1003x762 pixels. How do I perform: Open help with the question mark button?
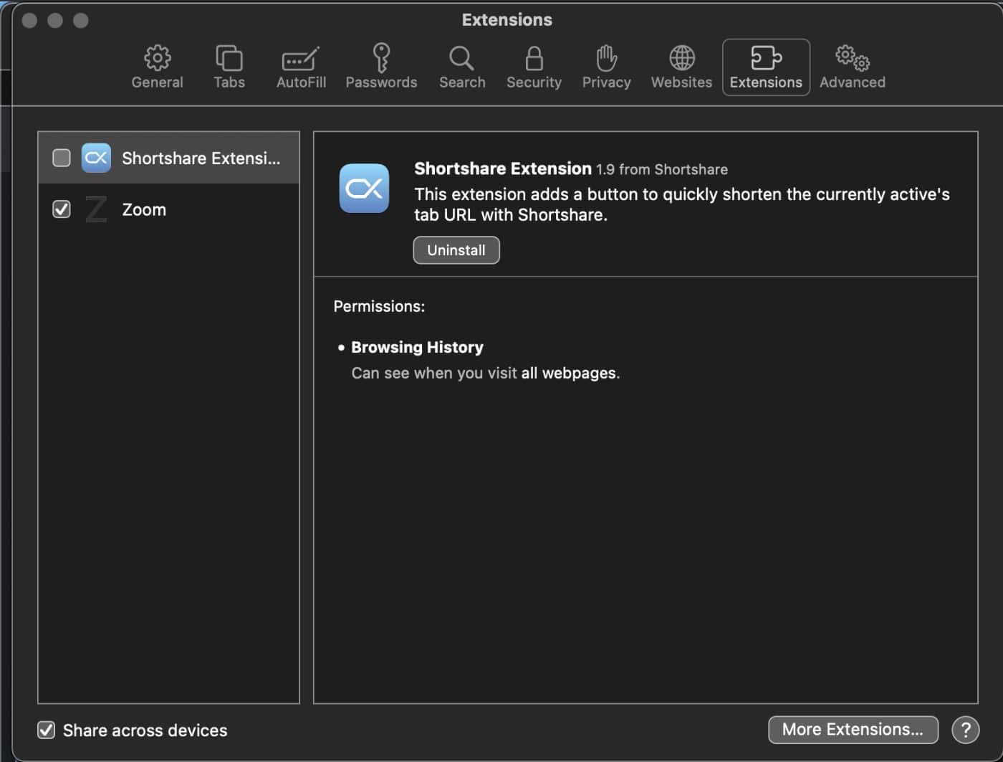[x=965, y=730]
